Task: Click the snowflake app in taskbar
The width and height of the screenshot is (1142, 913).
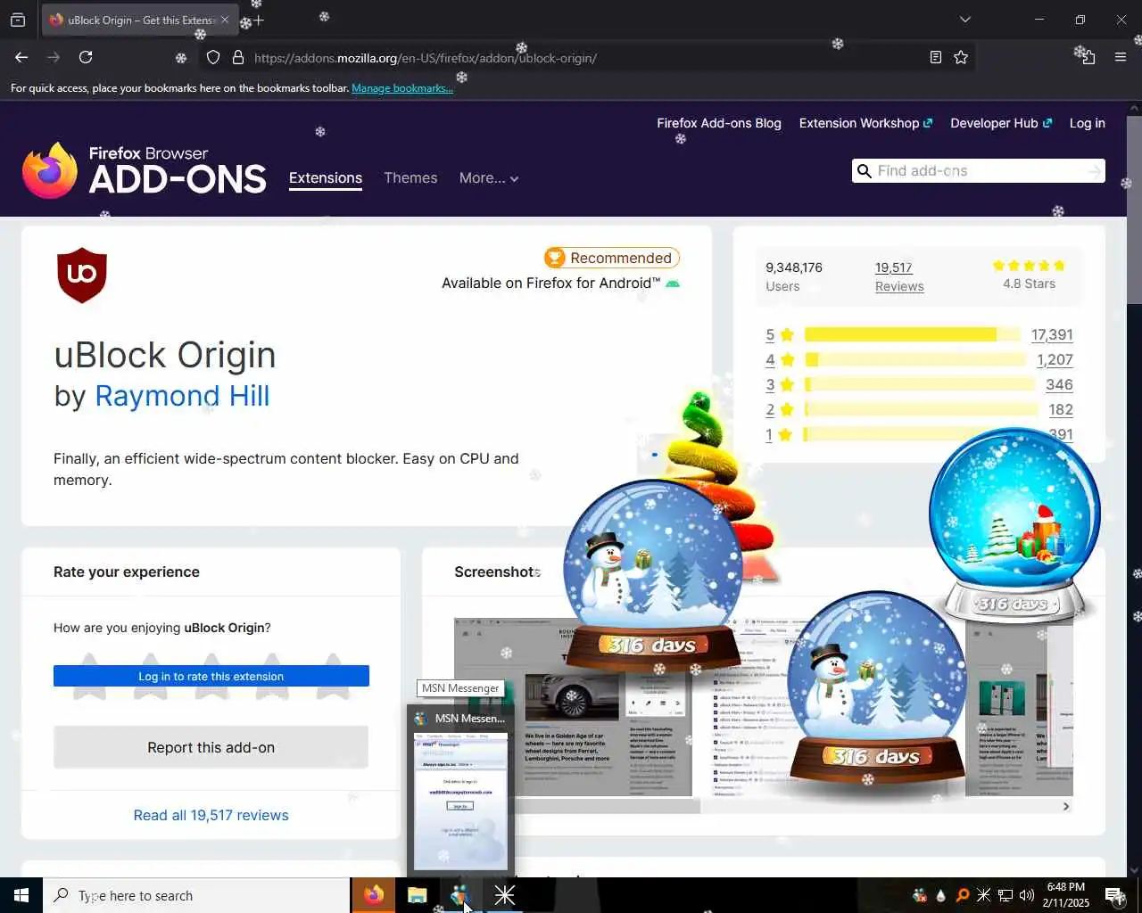Action: tap(504, 895)
